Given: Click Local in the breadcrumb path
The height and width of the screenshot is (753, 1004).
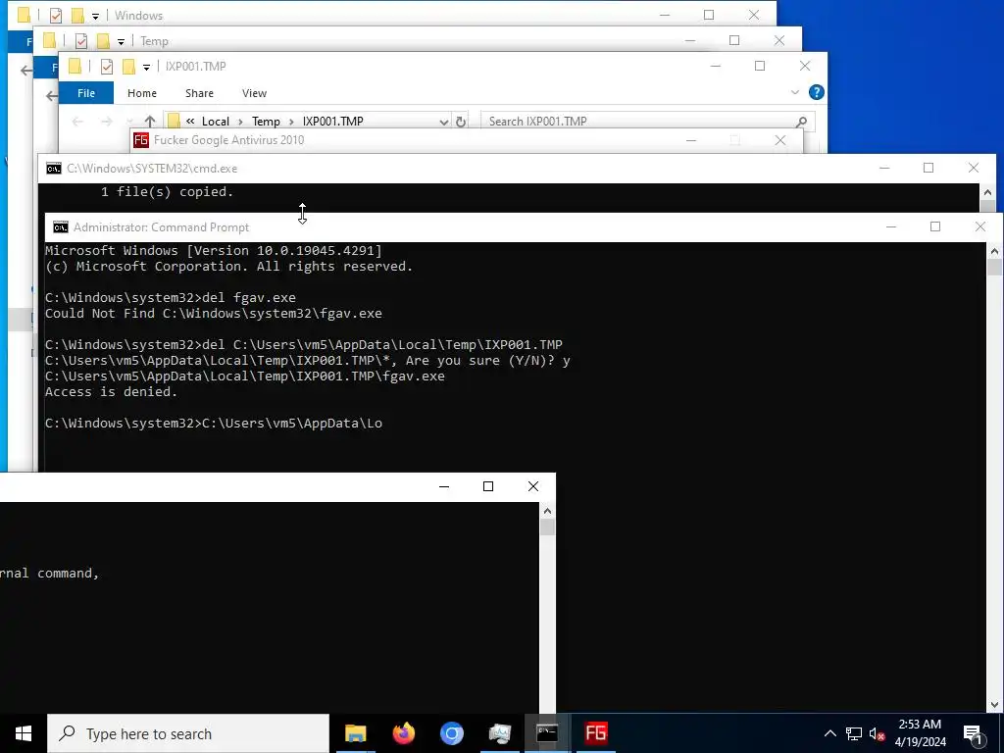Looking at the screenshot, I should coord(215,121).
